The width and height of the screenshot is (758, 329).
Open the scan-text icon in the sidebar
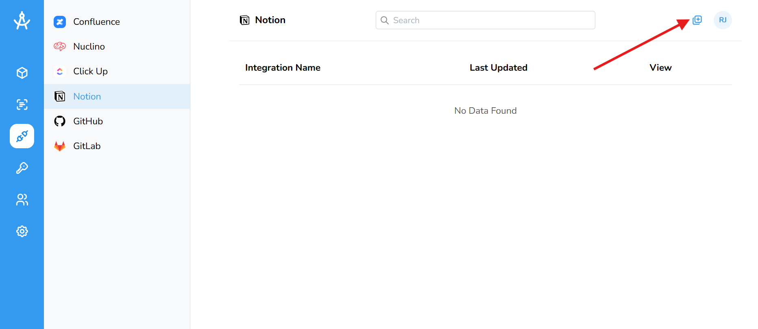(22, 104)
